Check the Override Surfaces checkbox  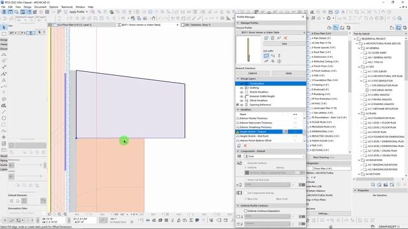point(245,163)
